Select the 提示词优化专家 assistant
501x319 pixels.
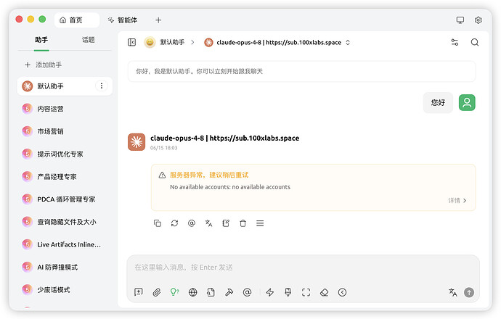(65, 154)
